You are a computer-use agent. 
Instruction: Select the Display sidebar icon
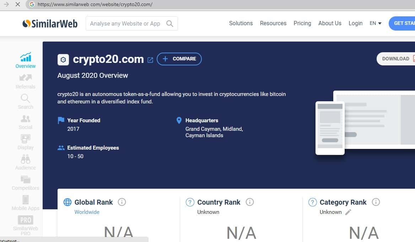pyautogui.click(x=26, y=139)
